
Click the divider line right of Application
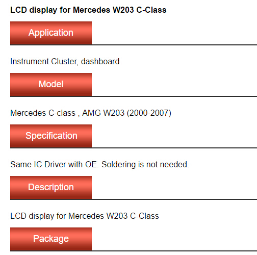point(174,45)
